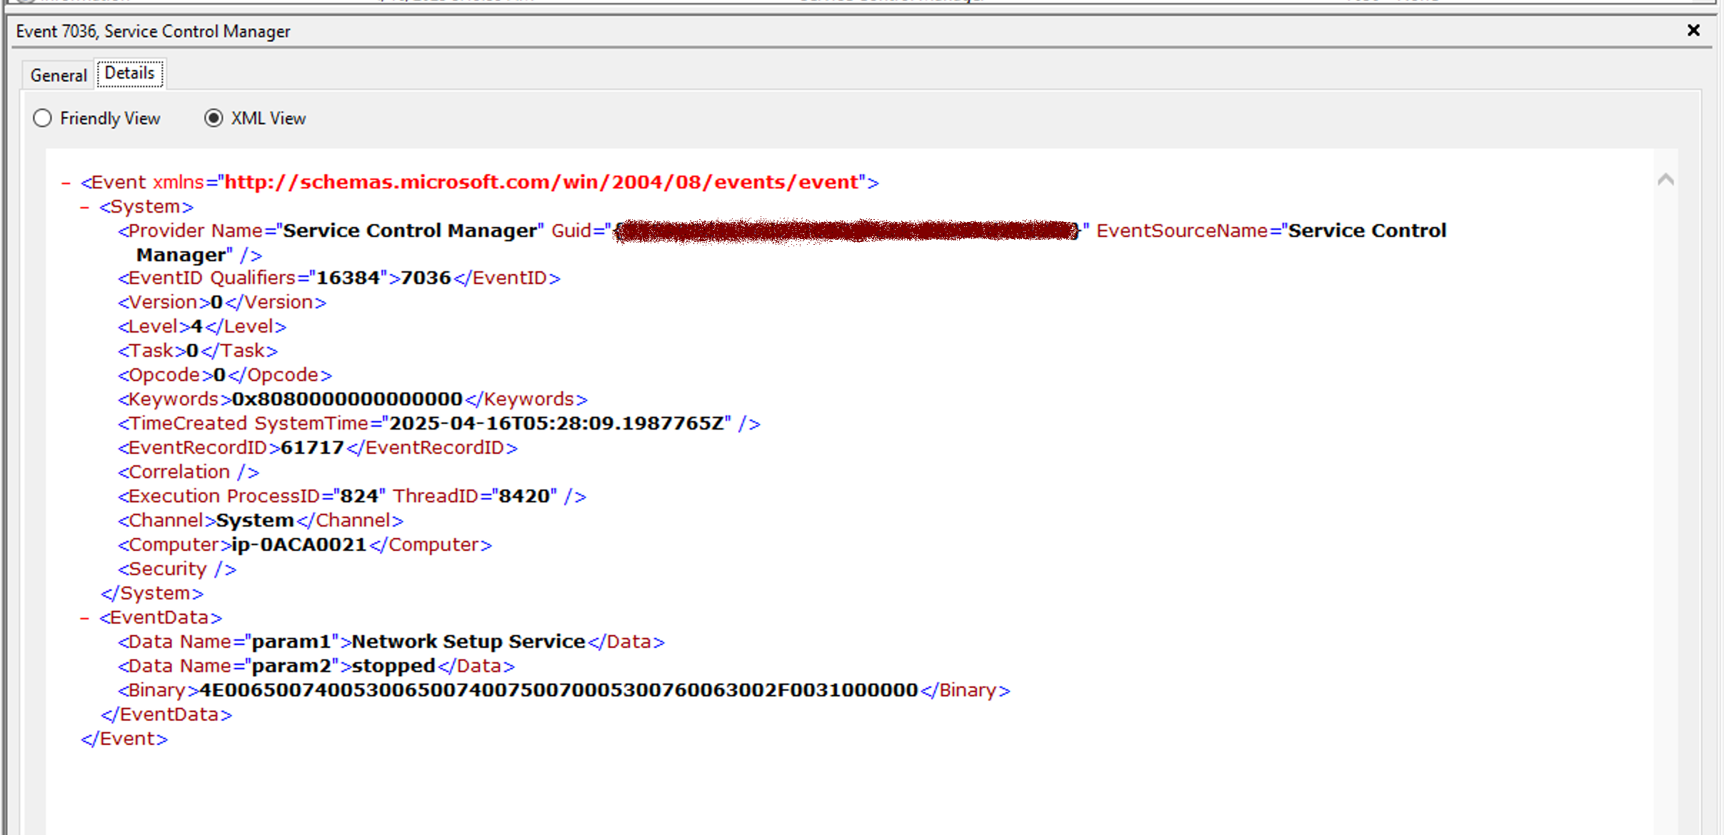Click the schemas.microsoft.com namespace URL

(541, 183)
